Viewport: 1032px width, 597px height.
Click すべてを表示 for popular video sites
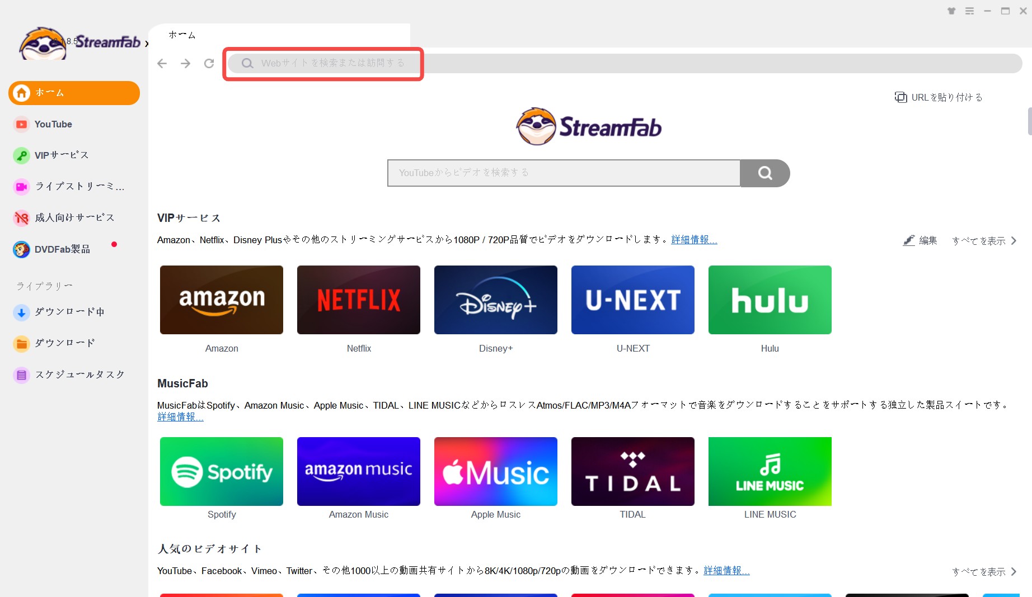(984, 571)
